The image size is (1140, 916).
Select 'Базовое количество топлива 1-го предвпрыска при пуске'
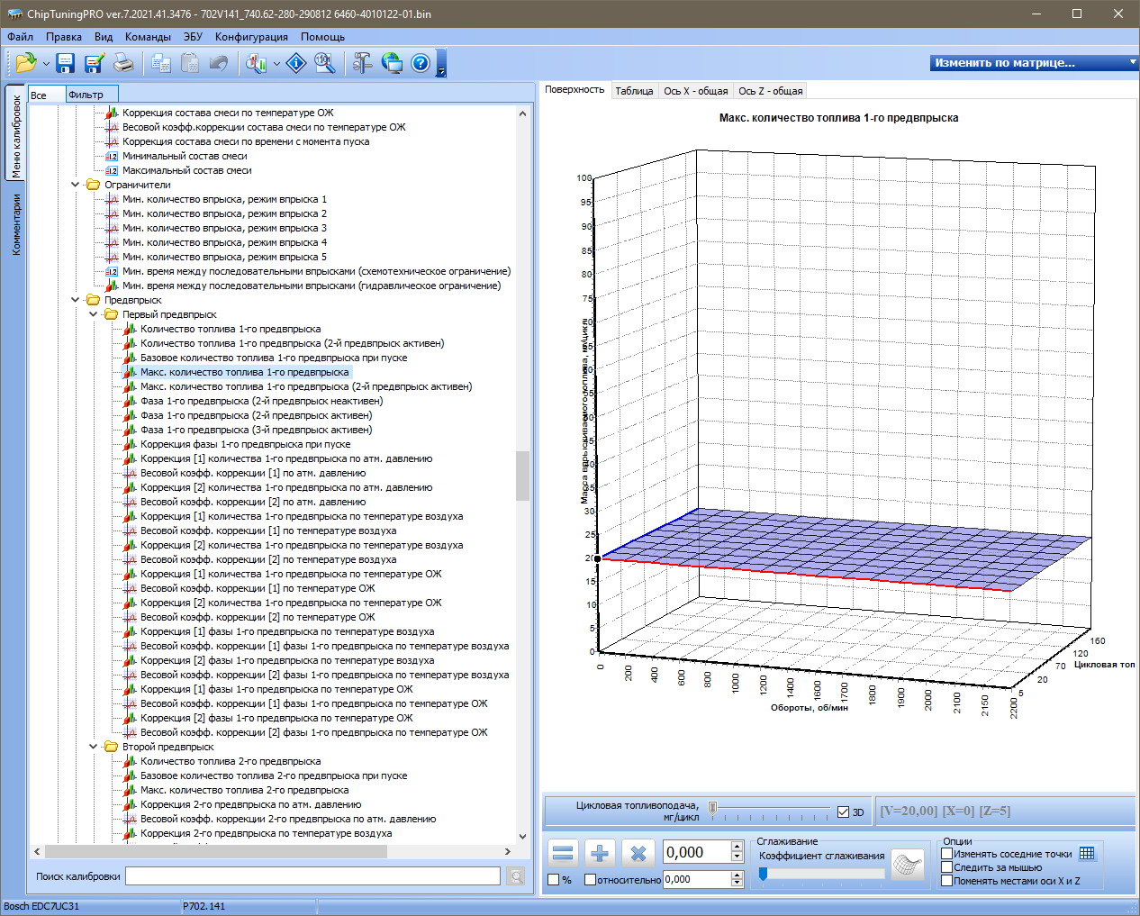[x=274, y=358]
